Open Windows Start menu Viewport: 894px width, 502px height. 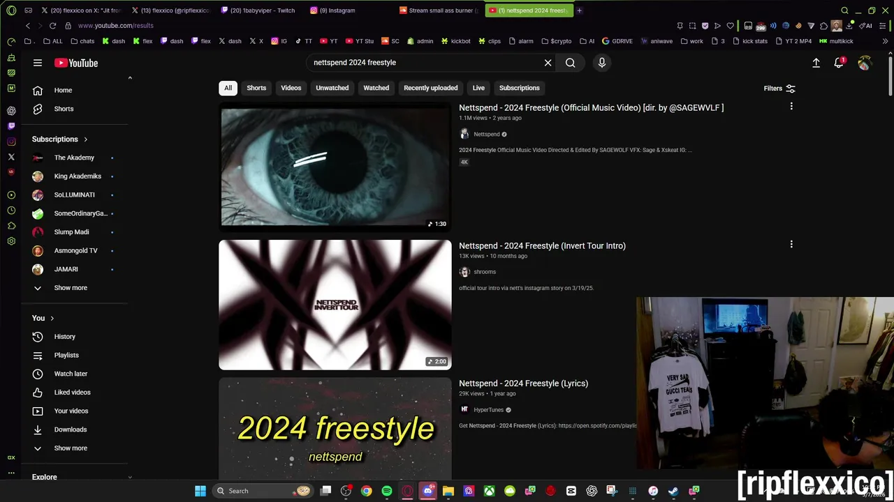200,491
